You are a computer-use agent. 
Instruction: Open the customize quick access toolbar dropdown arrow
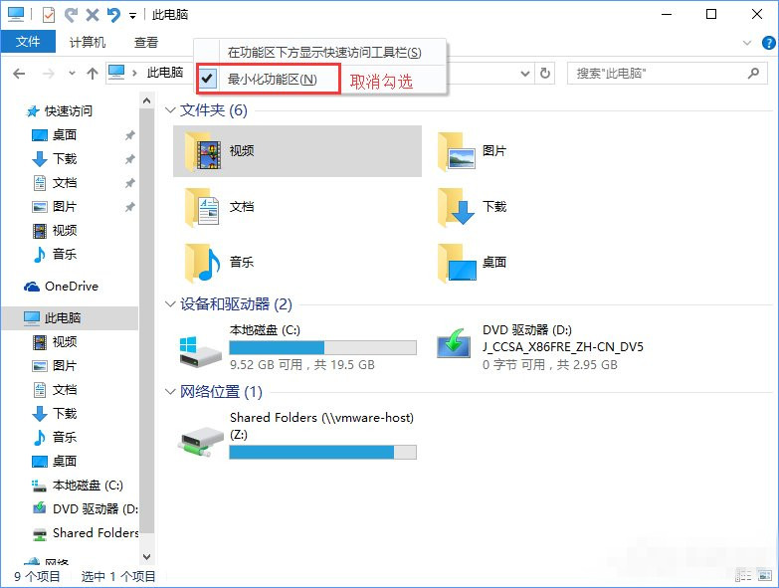coord(133,16)
